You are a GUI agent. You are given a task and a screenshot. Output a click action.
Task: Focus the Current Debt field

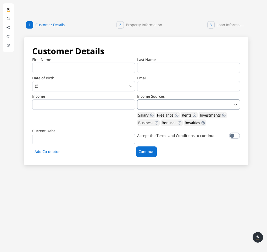pos(84,139)
